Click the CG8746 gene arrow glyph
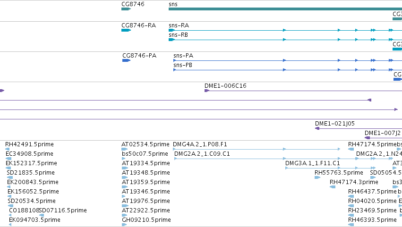402x227 pixels. (126, 9)
